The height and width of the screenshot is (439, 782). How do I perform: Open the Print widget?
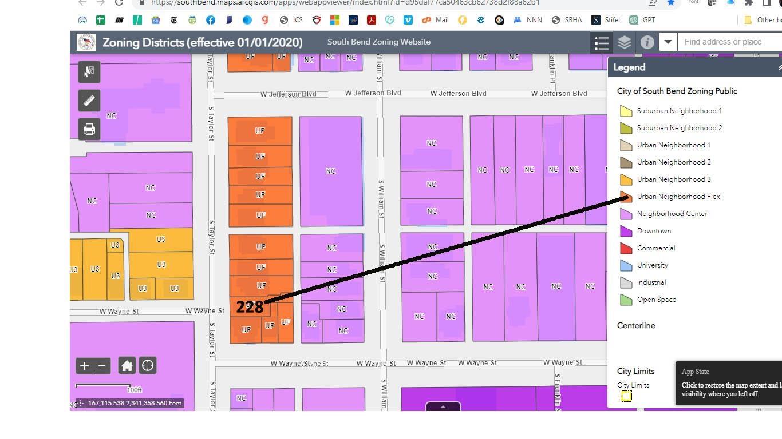[89, 130]
